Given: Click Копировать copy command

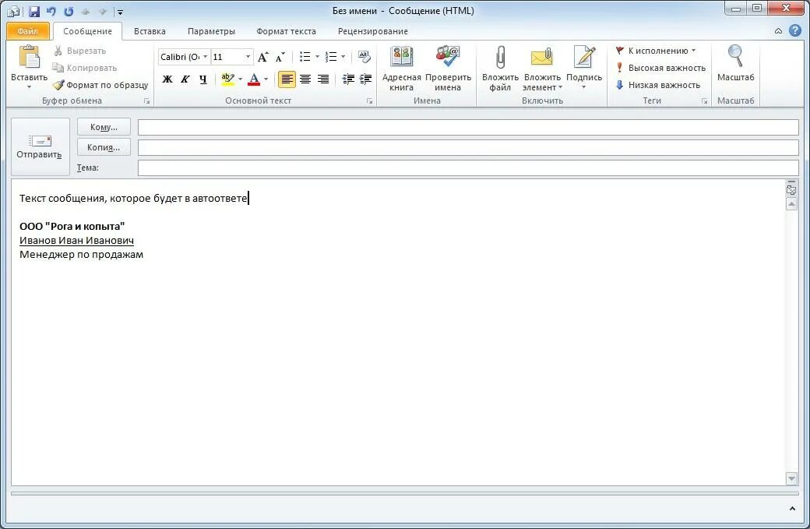Looking at the screenshot, I should 85,68.
